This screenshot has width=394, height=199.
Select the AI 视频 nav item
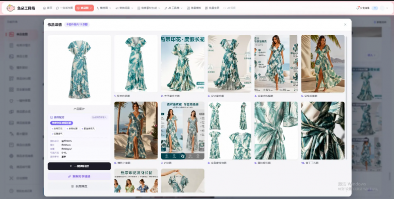click(x=229, y=8)
